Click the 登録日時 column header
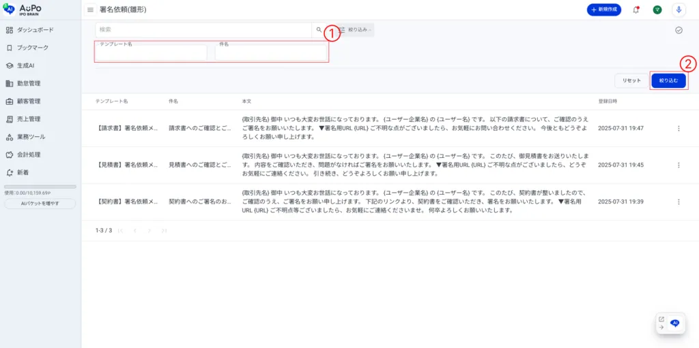Screen dimensions: 699x348 (608, 101)
